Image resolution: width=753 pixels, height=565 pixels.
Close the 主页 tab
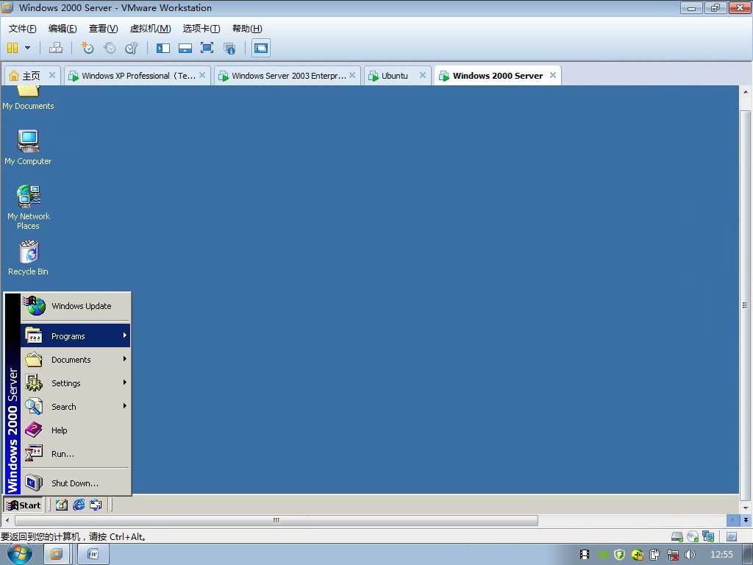click(x=52, y=75)
